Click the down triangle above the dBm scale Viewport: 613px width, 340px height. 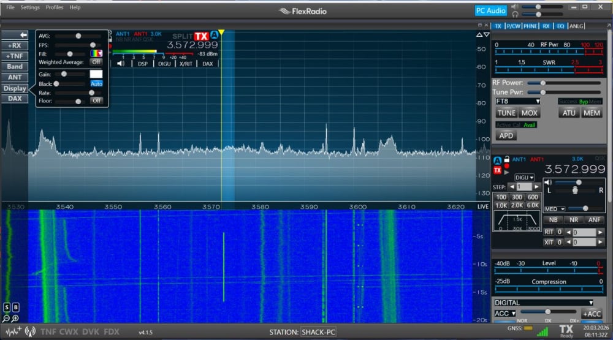(486, 35)
